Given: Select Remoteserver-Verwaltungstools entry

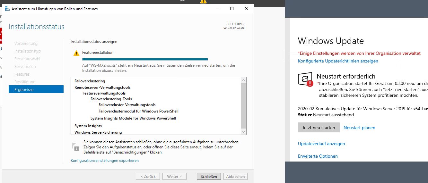Looking at the screenshot, I should point(102,87).
